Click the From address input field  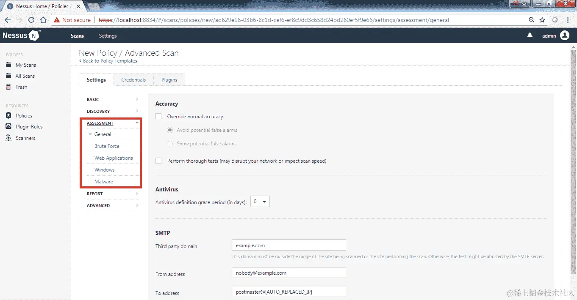pos(289,273)
